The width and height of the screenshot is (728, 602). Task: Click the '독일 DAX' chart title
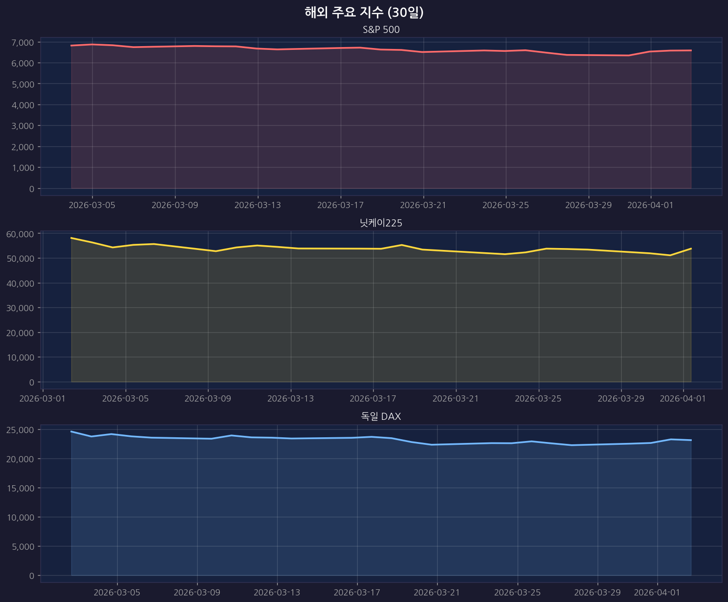[x=381, y=417]
